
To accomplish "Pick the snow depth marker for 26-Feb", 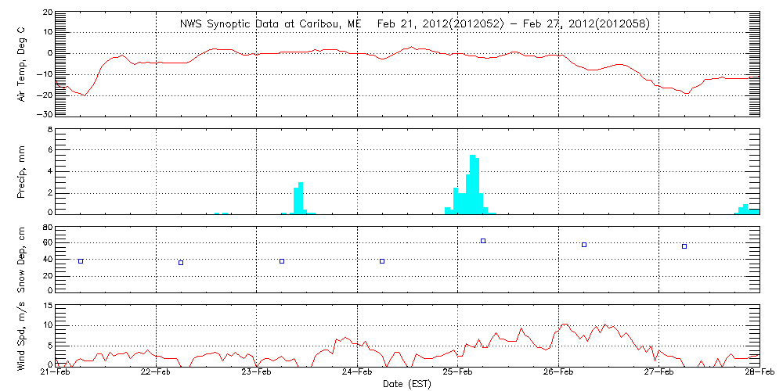I will (x=584, y=245).
